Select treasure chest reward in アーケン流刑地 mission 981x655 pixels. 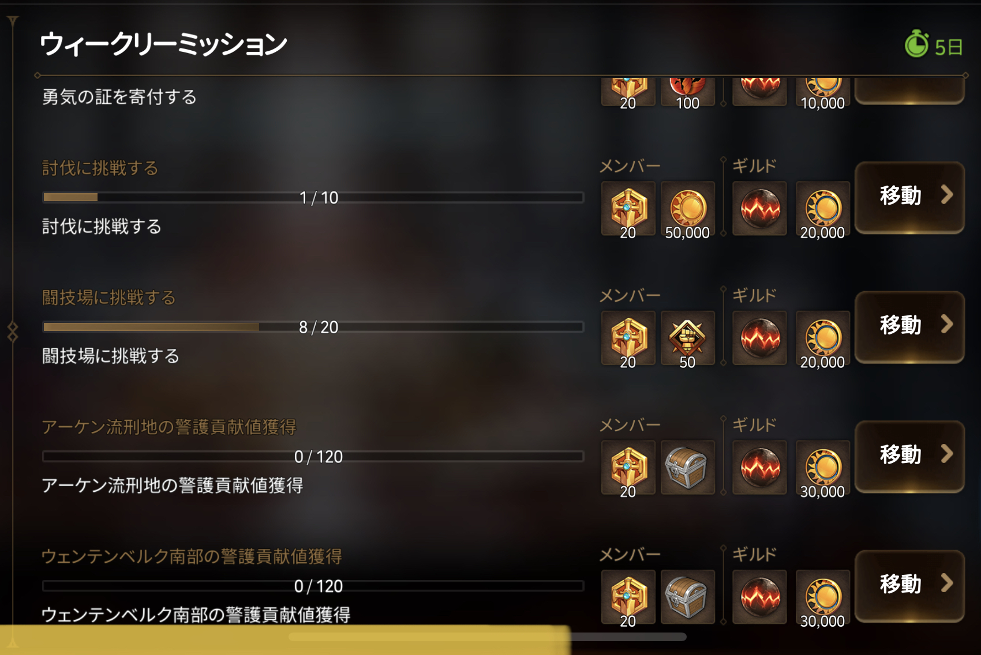[x=687, y=468]
